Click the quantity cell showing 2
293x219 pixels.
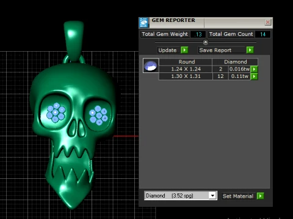[220, 69]
